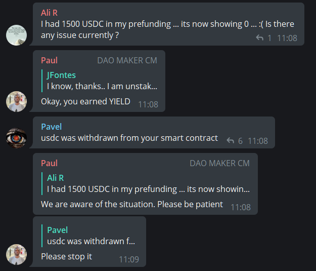Click 'Paul' sender name above JFontes quote
Screen dimensions: 316x271
[x=49, y=60]
